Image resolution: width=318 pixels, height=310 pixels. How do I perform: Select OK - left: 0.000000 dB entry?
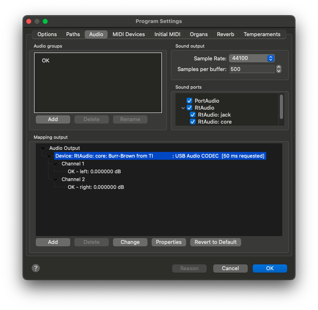click(x=94, y=172)
